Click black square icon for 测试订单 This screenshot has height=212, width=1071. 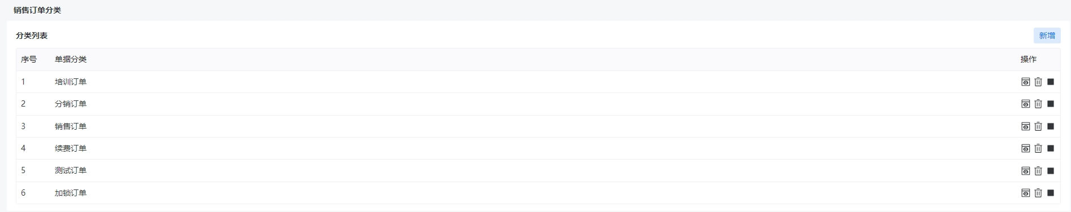tap(1051, 170)
